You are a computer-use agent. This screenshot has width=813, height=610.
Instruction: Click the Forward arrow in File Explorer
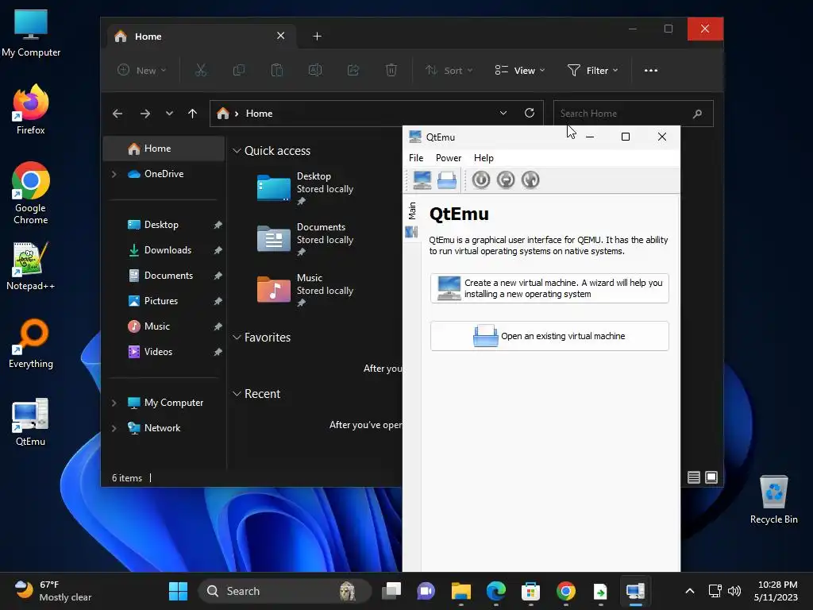pos(145,114)
